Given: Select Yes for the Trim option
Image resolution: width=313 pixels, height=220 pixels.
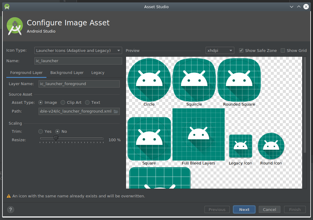Looking at the screenshot, I should click(40, 131).
